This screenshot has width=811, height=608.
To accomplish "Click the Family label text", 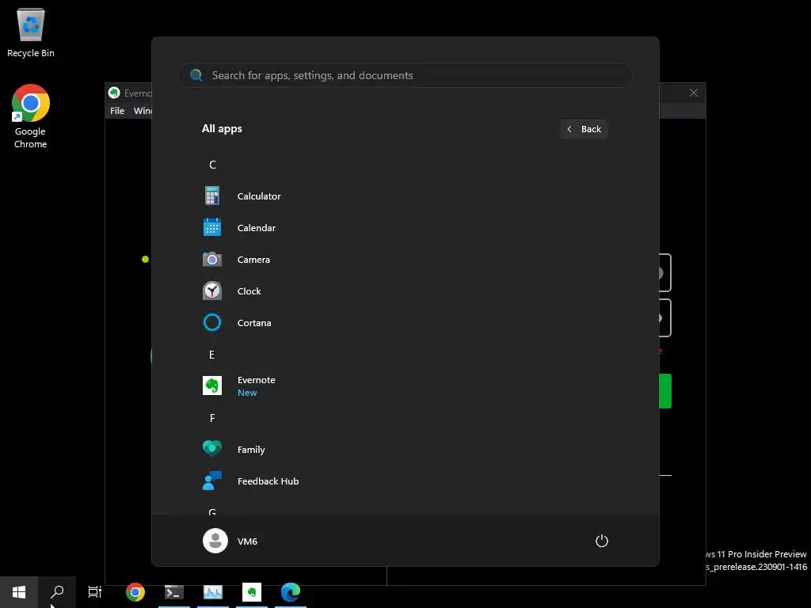I will click(x=251, y=450).
